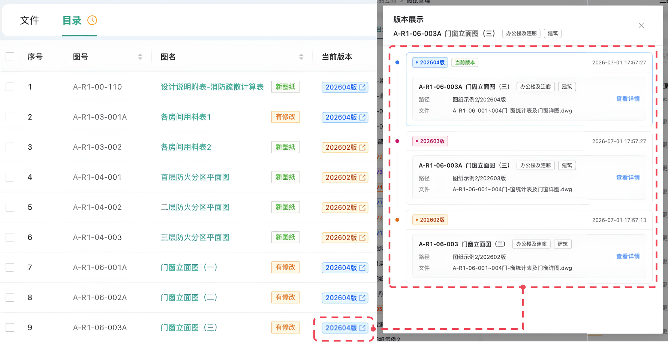This screenshot has width=668, height=344.
Task: Open drawing 首层防火分区平面图 link
Action: [195, 177]
